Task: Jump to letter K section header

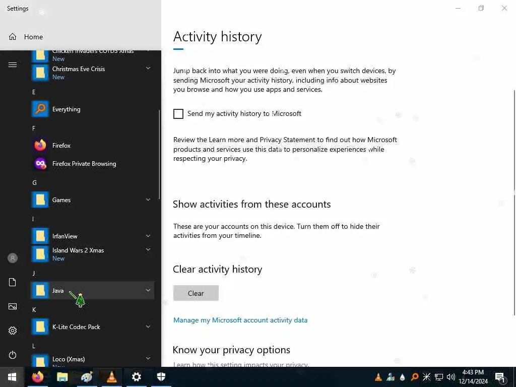Action: 34,310
